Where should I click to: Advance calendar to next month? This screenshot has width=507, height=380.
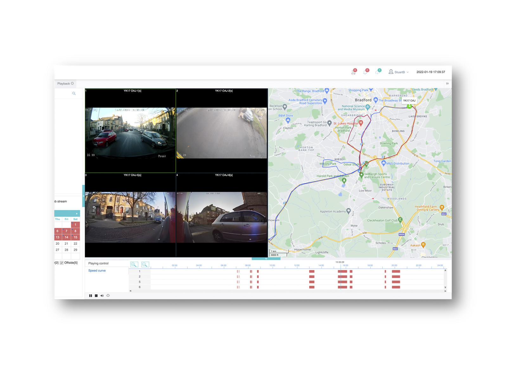click(76, 213)
